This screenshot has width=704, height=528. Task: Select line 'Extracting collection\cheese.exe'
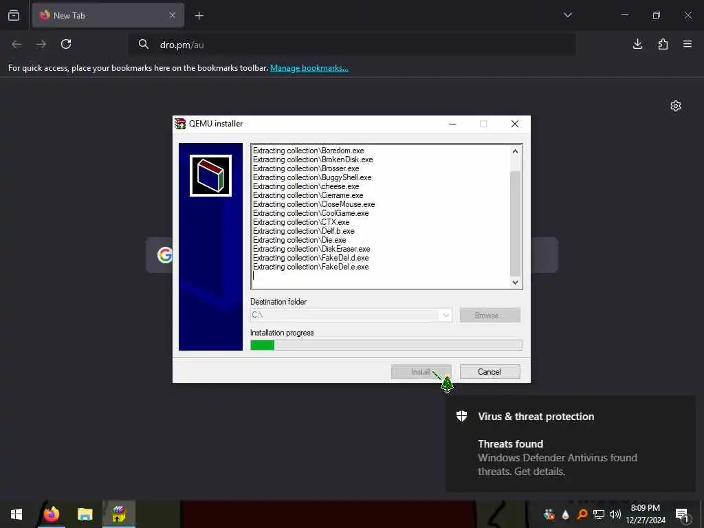[306, 186]
